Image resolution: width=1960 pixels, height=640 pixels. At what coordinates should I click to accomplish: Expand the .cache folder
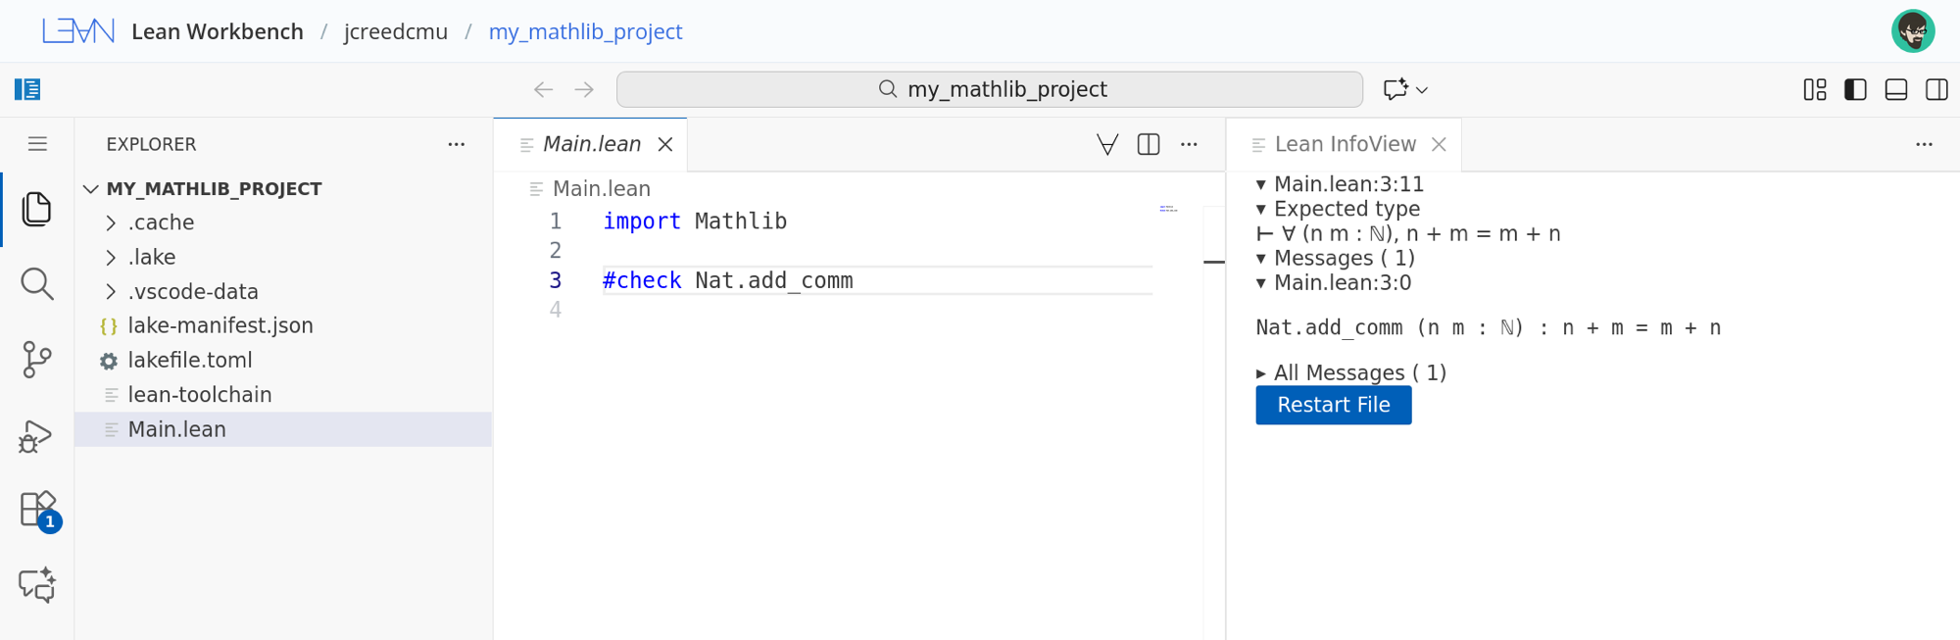(x=161, y=222)
